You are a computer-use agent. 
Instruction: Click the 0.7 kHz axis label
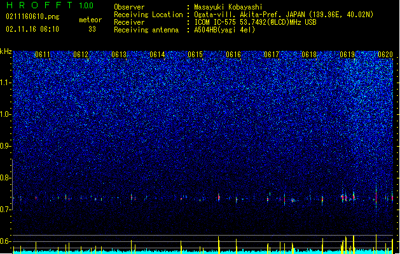click(6, 210)
